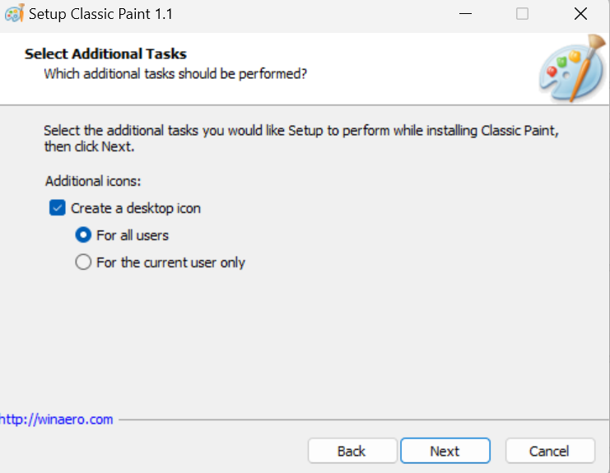
Task: Click the 'Additional icons:' group label
Action: coord(93,181)
